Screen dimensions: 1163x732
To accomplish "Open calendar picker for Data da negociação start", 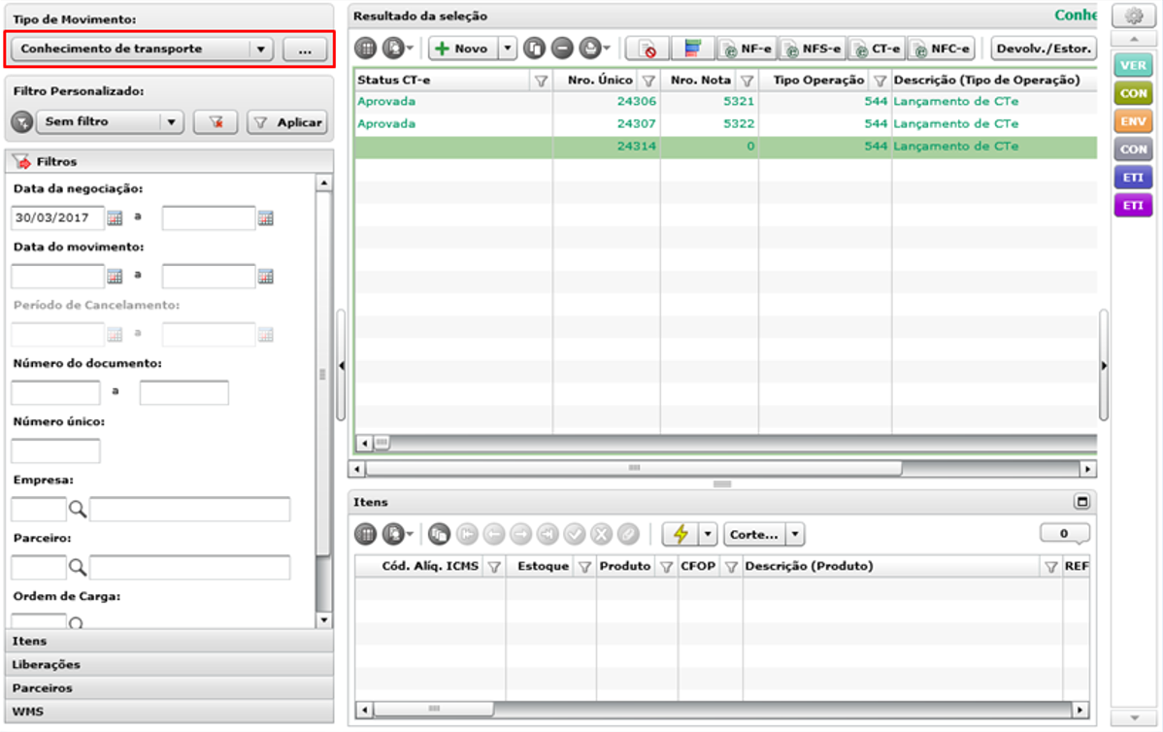I will [115, 217].
